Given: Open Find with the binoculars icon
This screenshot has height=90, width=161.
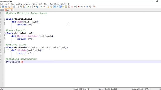Looking at the screenshot, I should pos(34,7).
